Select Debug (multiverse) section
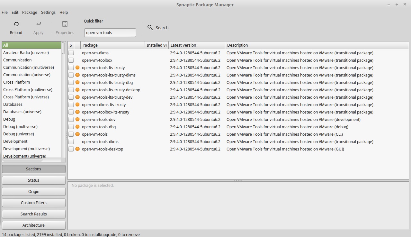The image size is (411, 237). tap(31, 126)
